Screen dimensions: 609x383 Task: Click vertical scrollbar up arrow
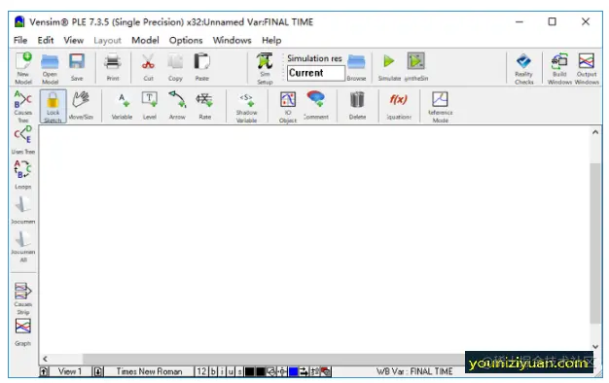[x=595, y=132]
